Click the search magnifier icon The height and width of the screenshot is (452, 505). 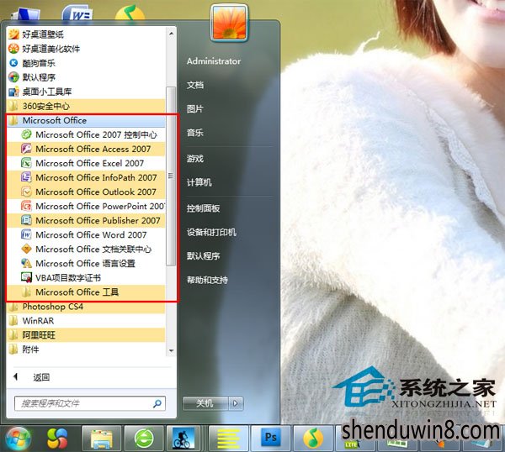pos(157,403)
